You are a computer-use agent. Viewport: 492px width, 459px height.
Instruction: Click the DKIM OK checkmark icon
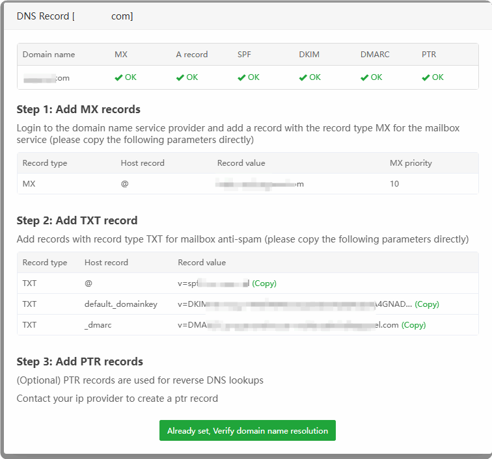303,77
